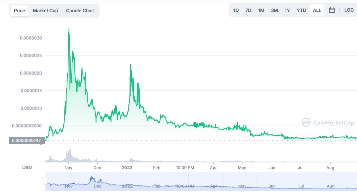This screenshot has height=193, width=357.
Task: Select the 7D time range
Action: 248,10
